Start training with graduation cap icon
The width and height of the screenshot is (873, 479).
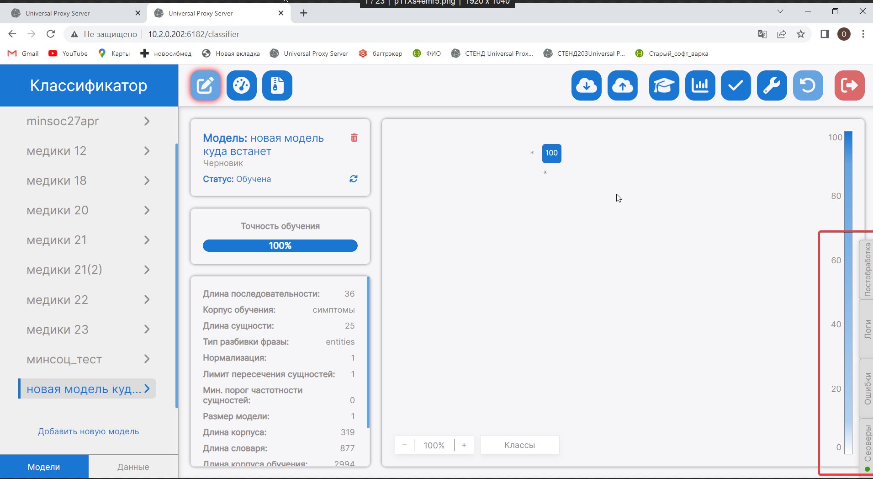coord(663,85)
